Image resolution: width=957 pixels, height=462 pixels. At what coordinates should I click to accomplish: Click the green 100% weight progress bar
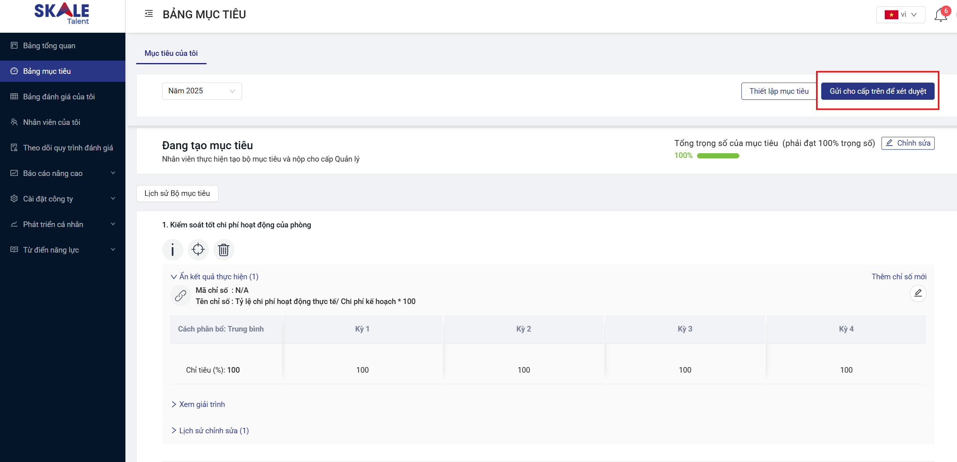click(x=718, y=156)
